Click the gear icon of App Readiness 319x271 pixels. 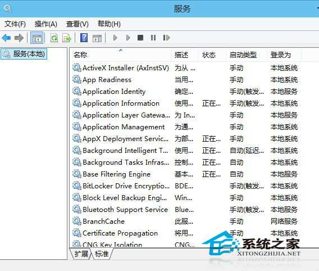(77, 79)
